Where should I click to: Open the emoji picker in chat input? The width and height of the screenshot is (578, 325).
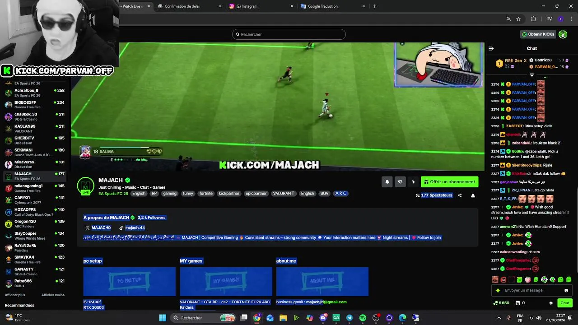[566, 290]
